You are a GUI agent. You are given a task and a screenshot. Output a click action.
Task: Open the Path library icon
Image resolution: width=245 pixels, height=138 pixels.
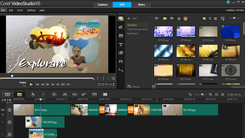(x=121, y=70)
